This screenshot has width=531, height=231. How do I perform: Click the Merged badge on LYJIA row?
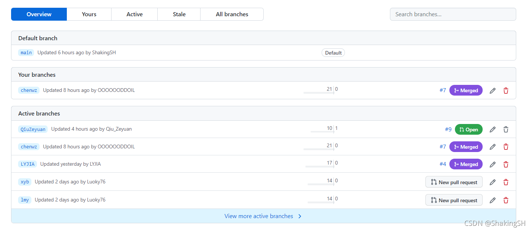pos(466,164)
